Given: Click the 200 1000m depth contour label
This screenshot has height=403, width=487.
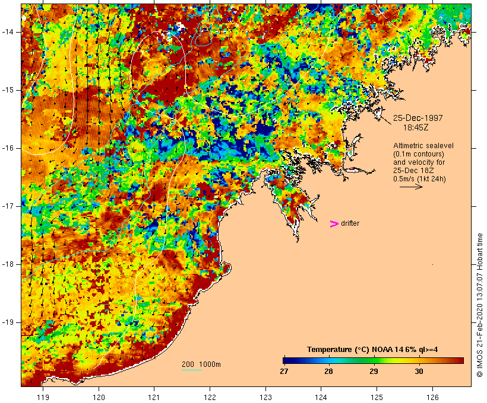Looking at the screenshot, I should click(x=201, y=364).
